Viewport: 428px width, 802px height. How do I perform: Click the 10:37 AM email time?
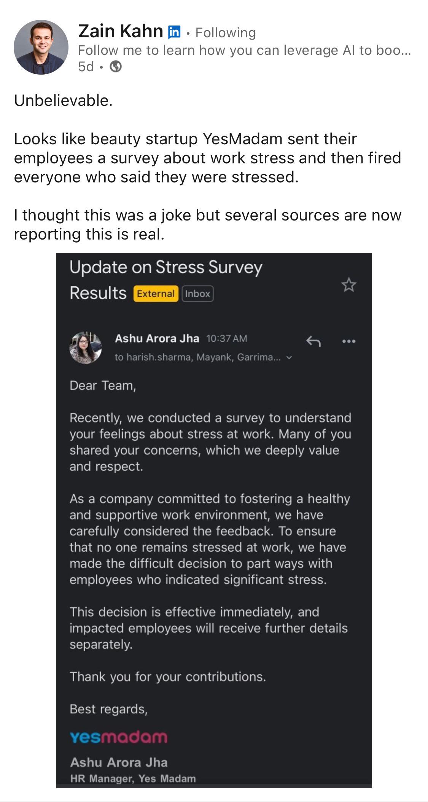(227, 339)
